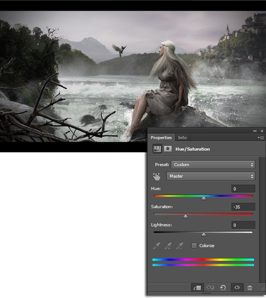Image resolution: width=266 pixels, height=298 pixels.
Task: Activate the on-image targeted adjustment hand tool
Action: coord(156,176)
